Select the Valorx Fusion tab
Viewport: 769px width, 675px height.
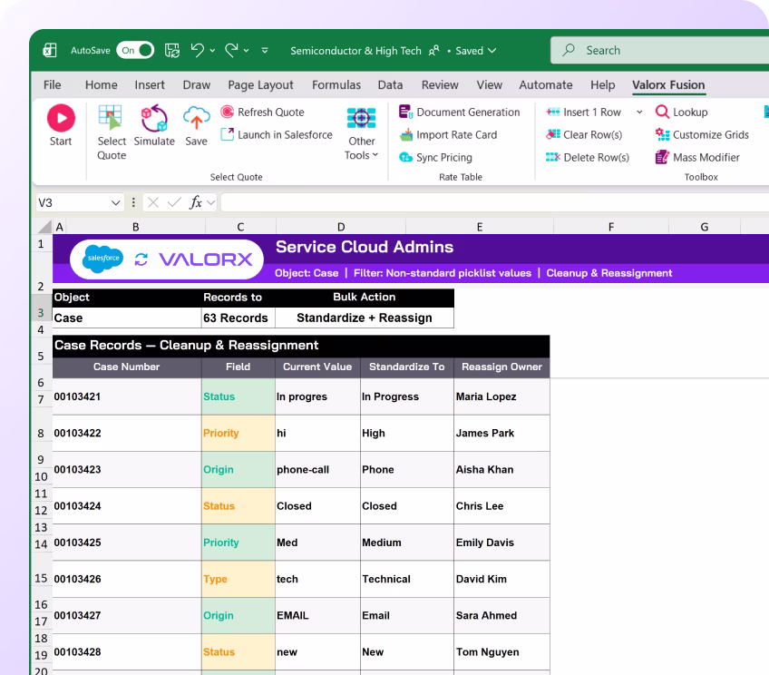(668, 85)
